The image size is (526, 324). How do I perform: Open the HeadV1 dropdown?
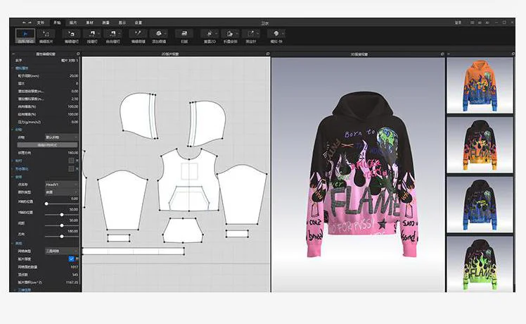point(62,184)
